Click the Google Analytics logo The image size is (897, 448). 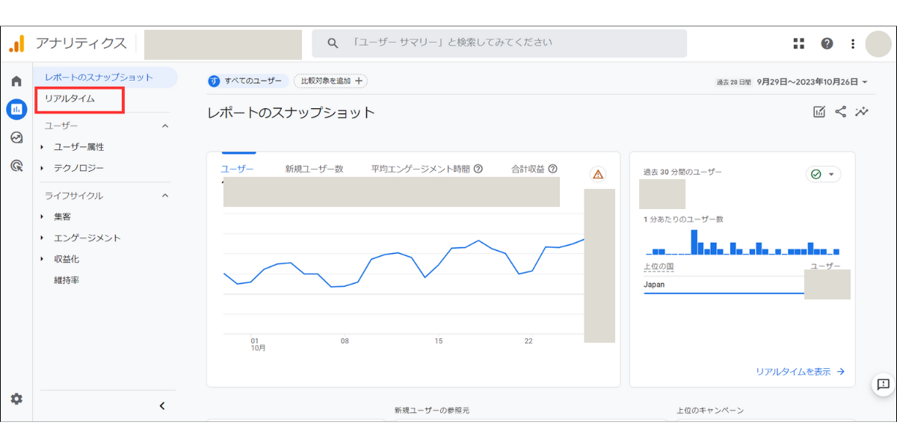coord(16,43)
